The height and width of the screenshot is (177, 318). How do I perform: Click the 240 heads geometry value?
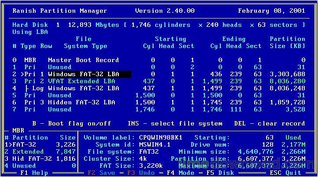pyautogui.click(x=224, y=25)
